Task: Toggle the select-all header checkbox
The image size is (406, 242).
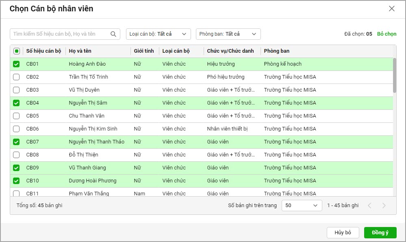Action: click(17, 51)
